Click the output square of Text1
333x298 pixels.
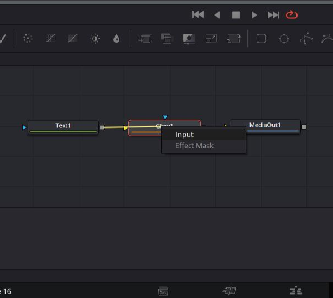click(x=102, y=127)
